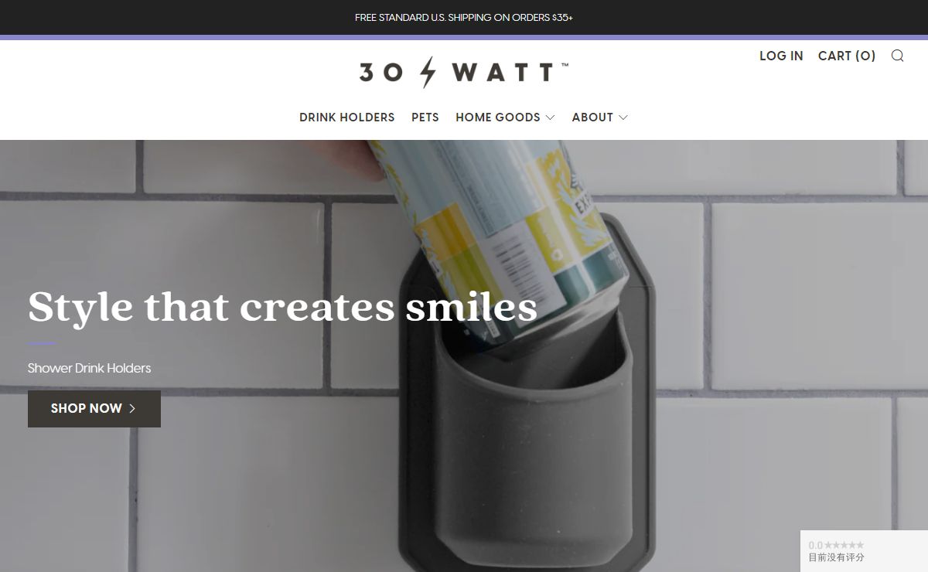Open the ABOUT menu label
This screenshot has width=928, height=572.
pyautogui.click(x=592, y=117)
